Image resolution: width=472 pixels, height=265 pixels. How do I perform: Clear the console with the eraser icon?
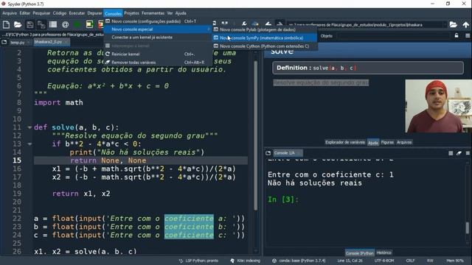(459, 153)
